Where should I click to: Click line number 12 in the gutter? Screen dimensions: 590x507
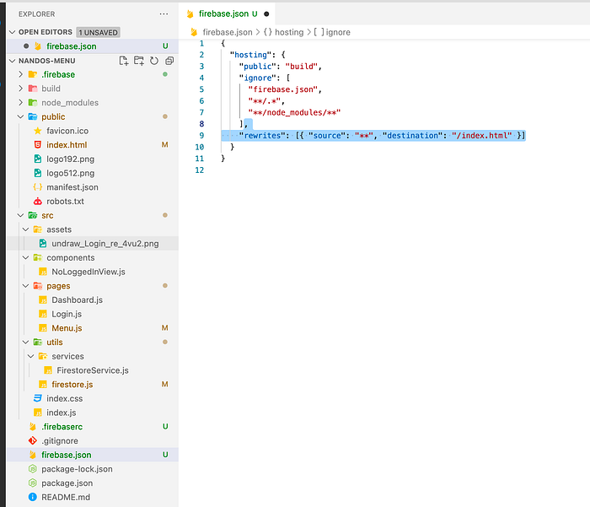pyautogui.click(x=200, y=170)
